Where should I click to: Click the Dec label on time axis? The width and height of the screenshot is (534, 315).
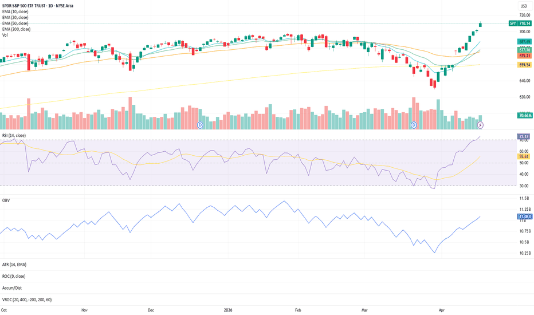click(x=151, y=310)
